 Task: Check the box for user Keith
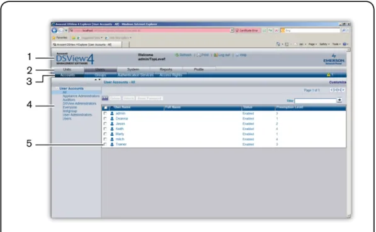[x=105, y=129]
